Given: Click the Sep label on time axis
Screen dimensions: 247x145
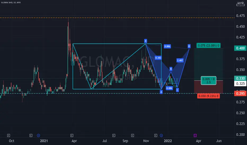Looking at the screenshot, I should [x=125, y=141].
